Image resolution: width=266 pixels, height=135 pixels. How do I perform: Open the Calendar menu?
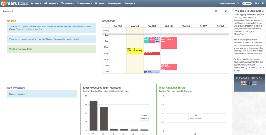(x=67, y=4)
